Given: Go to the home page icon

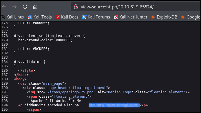Looking at the screenshot, I should [x=35, y=7].
